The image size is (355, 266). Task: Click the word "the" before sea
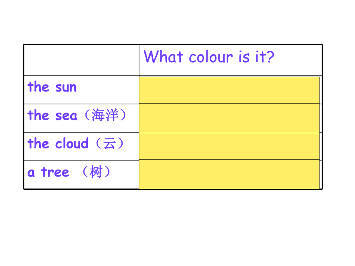click(x=38, y=115)
